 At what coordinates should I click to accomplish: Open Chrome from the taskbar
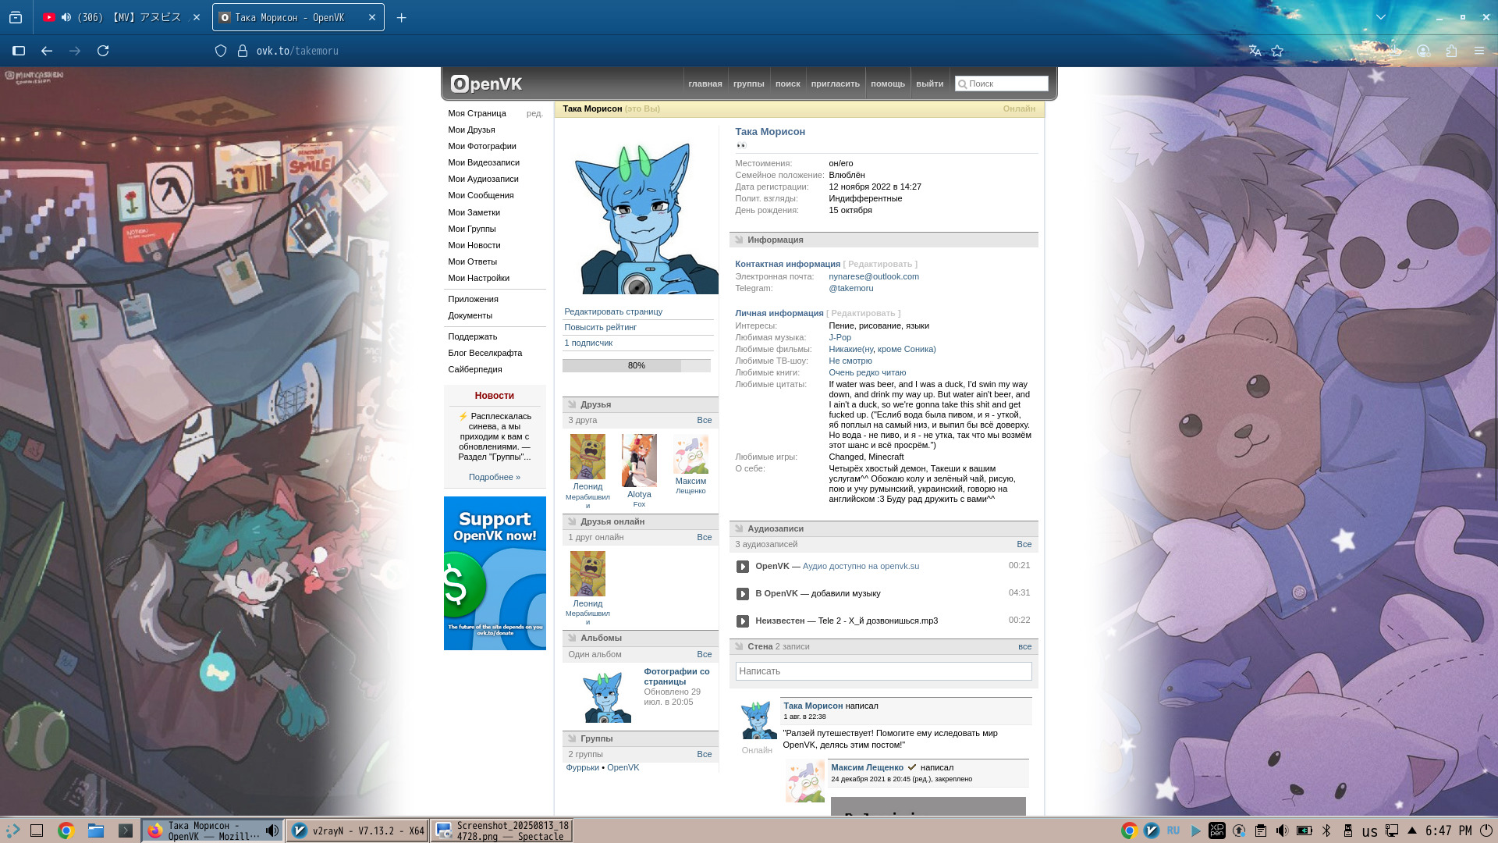66,831
